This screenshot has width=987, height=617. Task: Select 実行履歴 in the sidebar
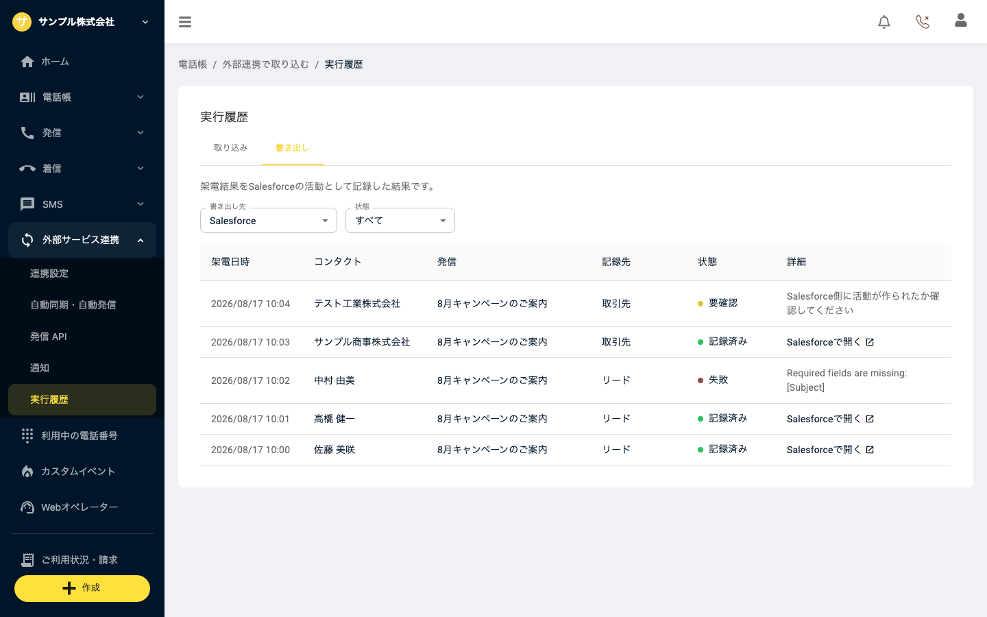82,400
